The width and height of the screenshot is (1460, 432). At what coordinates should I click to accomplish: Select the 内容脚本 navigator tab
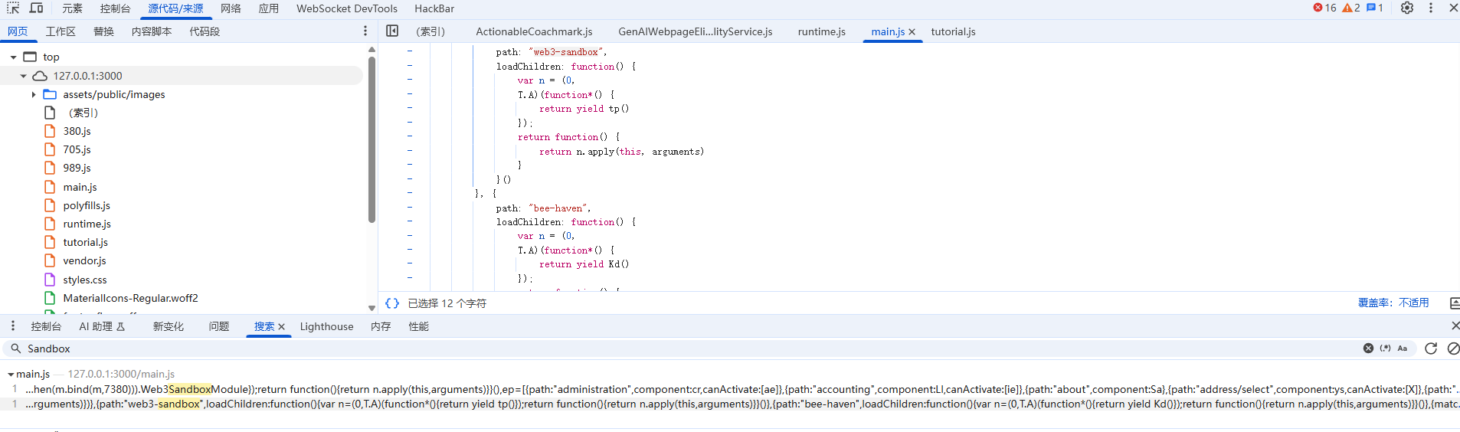coord(152,31)
